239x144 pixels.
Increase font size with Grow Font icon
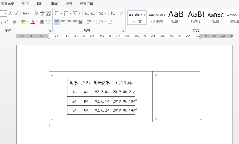click(11, 13)
